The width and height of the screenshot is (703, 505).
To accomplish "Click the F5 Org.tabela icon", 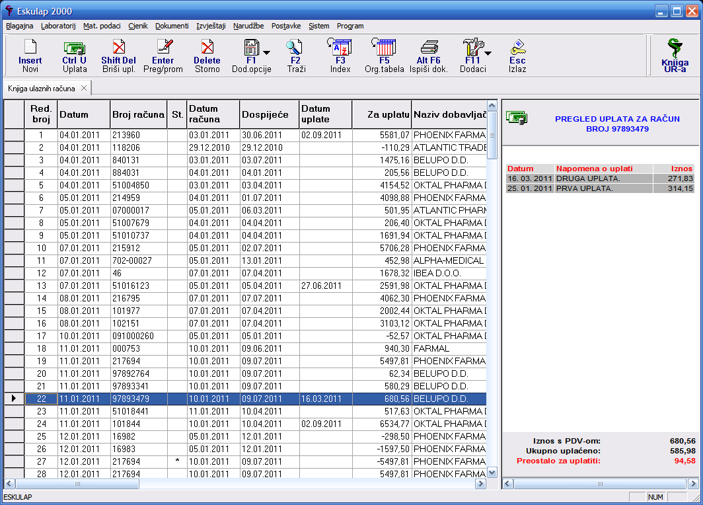I will point(384,46).
